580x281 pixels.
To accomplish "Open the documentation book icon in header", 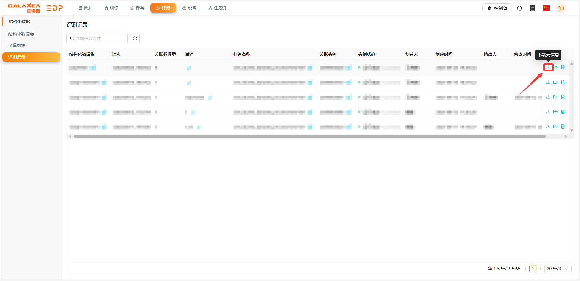I will [x=533, y=8].
